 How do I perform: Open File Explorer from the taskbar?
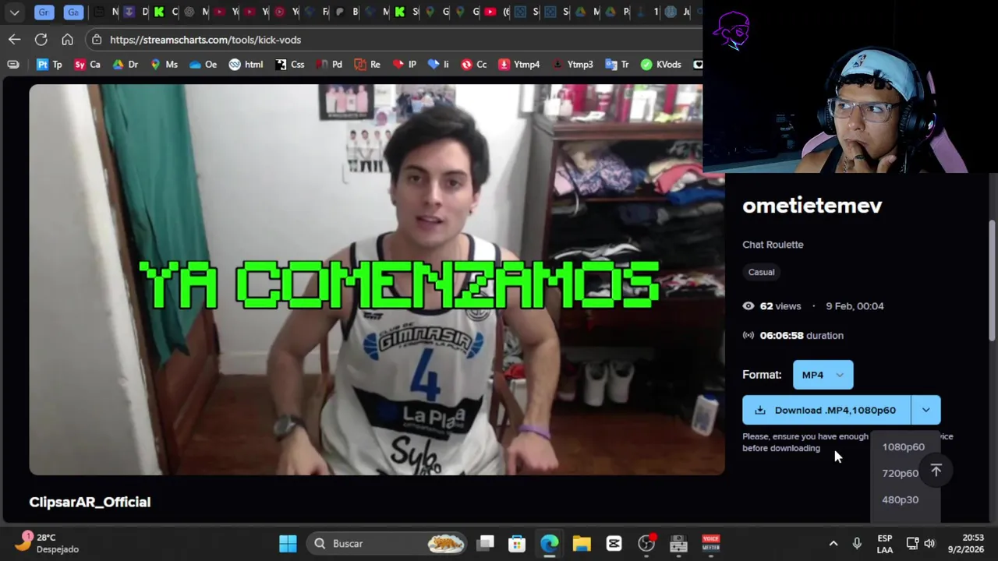click(x=582, y=543)
